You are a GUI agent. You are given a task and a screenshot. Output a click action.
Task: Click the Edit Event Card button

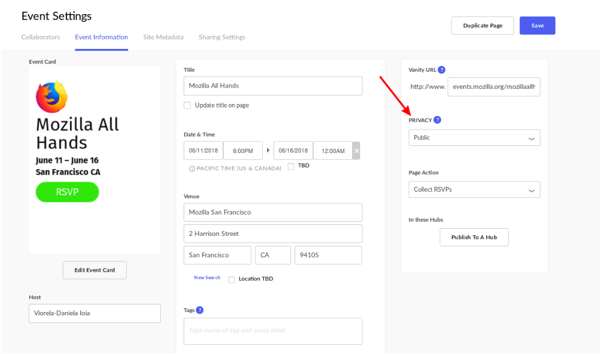click(x=94, y=270)
